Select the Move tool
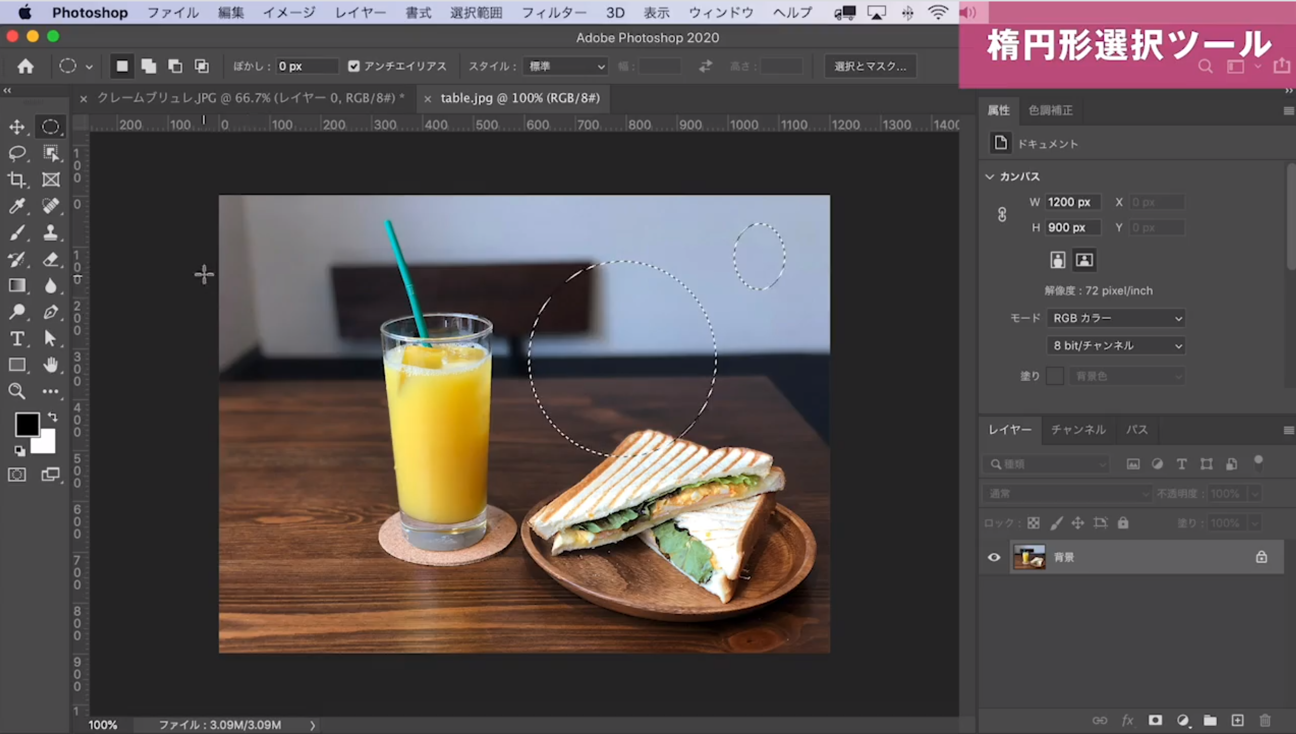Image resolution: width=1296 pixels, height=734 pixels. 17,126
